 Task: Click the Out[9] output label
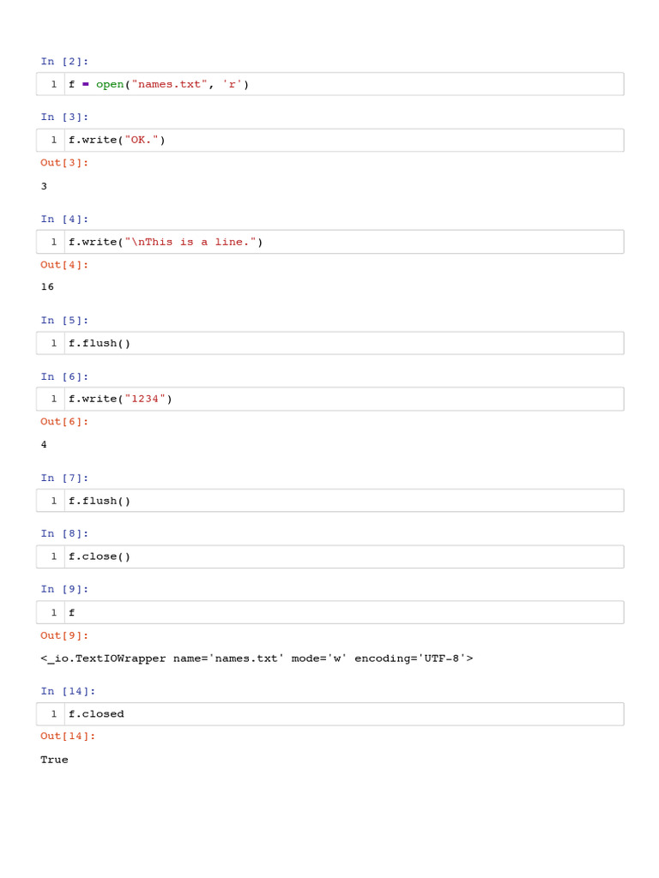coord(64,635)
